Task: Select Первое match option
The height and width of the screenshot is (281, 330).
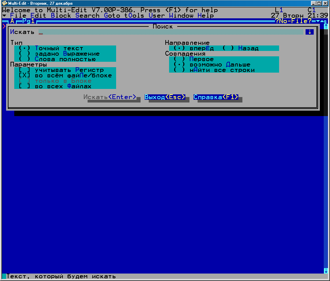Action: pyautogui.click(x=194, y=59)
